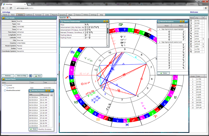
Task: Collapse the Recent Charts panel arrow icon
Action: pyautogui.click(x=3, y=79)
